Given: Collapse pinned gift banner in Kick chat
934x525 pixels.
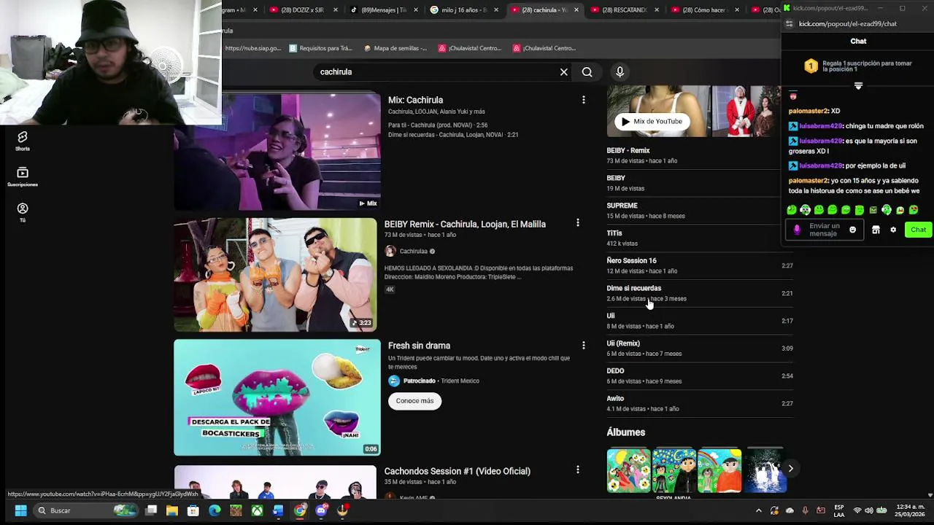Looking at the screenshot, I should point(858,86).
